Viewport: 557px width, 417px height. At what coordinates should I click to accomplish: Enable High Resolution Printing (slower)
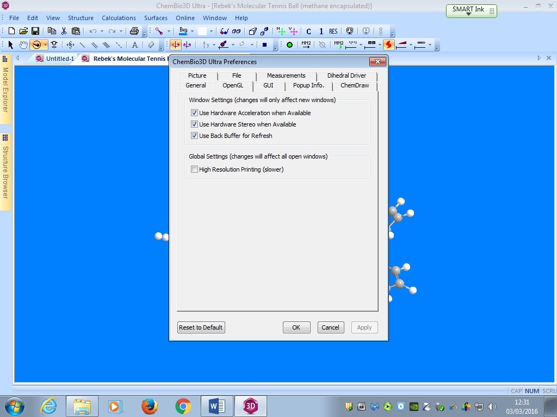(194, 169)
